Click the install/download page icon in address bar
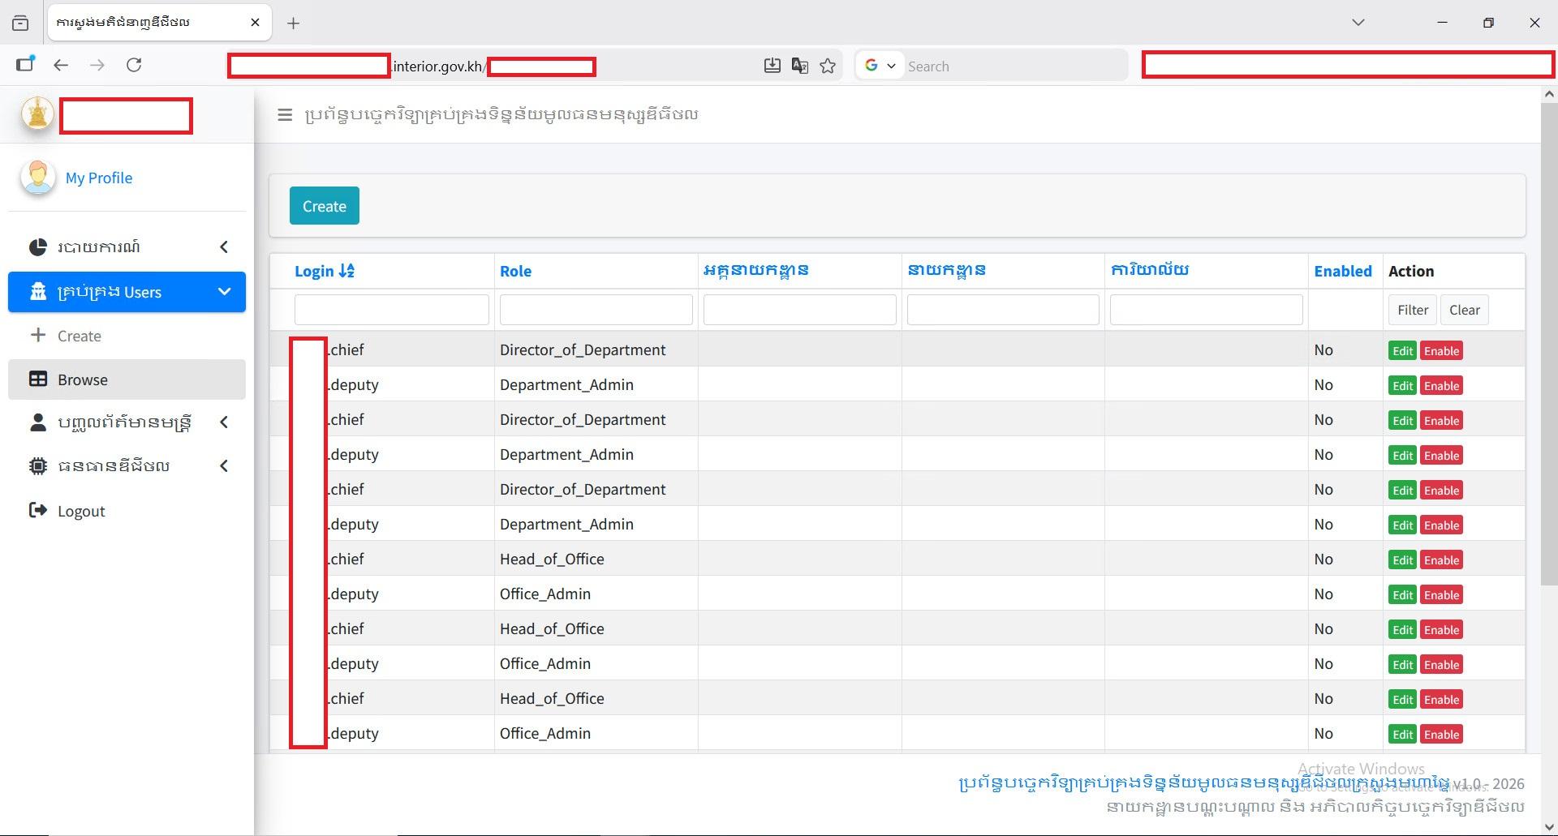Viewport: 1558px width, 836px height. (x=772, y=66)
